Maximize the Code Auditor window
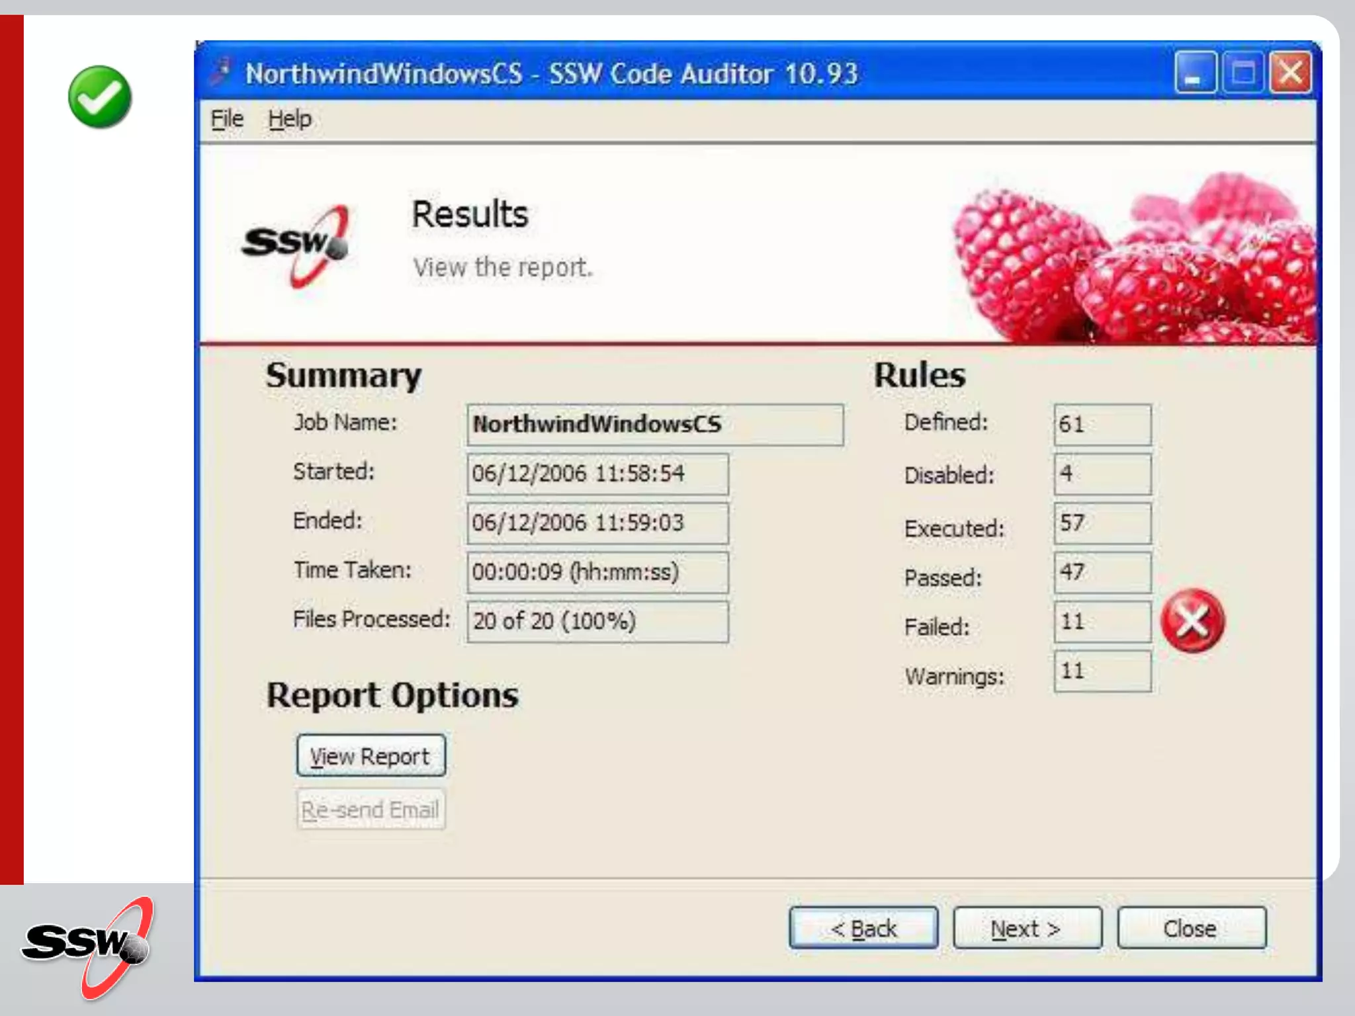This screenshot has height=1016, width=1355. tap(1243, 73)
